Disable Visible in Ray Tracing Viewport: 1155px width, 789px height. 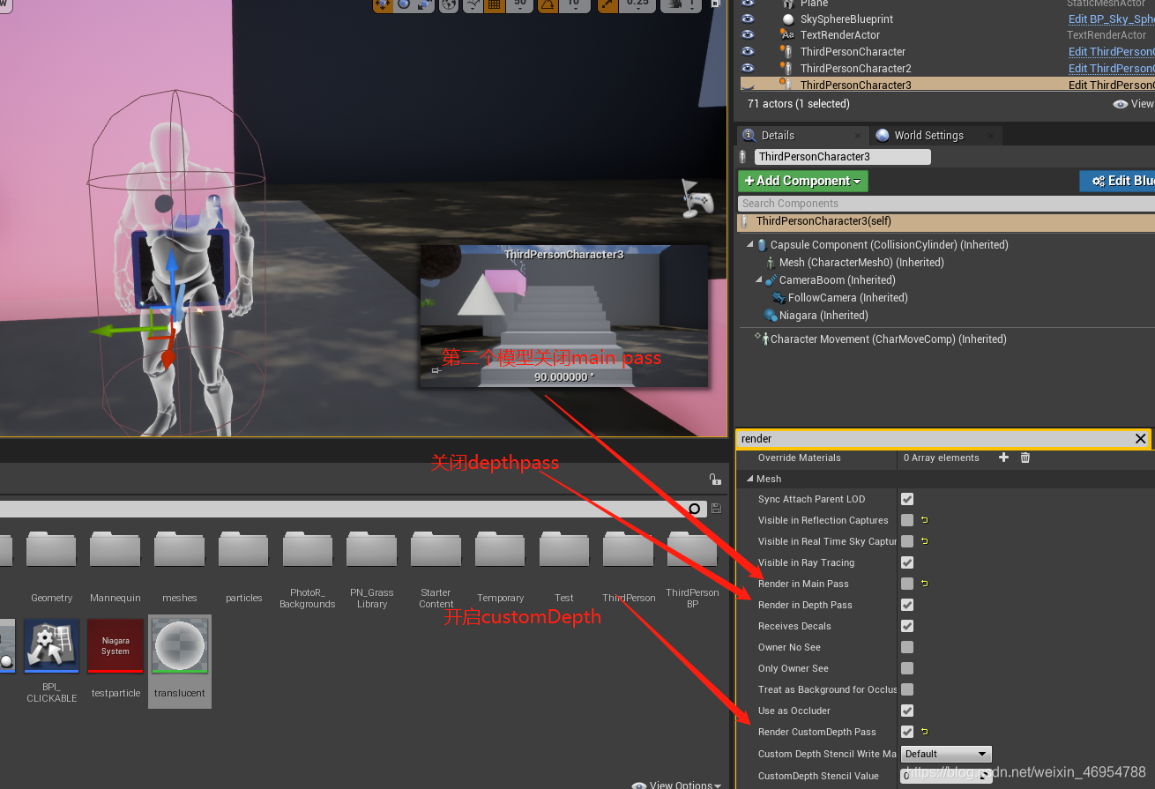coord(907,562)
